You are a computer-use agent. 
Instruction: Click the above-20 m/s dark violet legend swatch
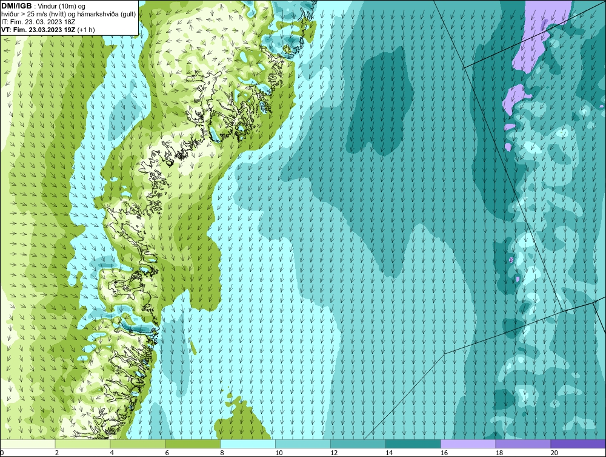(x=578, y=444)
